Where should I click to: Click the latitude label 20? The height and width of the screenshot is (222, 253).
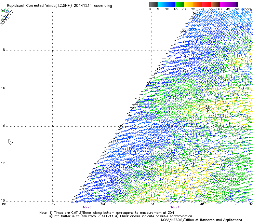coord(3,11)
